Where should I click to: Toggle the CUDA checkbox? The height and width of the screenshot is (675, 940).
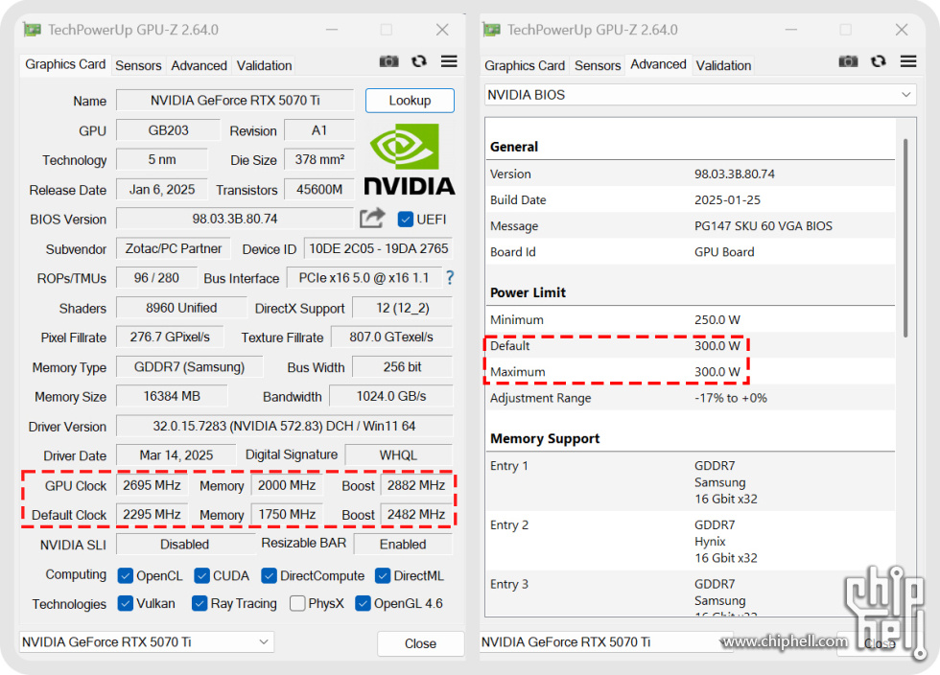pyautogui.click(x=202, y=575)
